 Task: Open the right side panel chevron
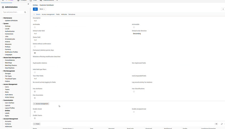coord(223,9)
